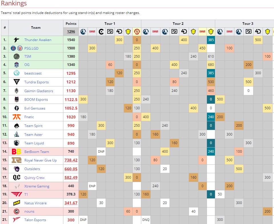Screen dimensions: 274x224
Task: Open the Talon Esports link
Action: pos(35,220)
